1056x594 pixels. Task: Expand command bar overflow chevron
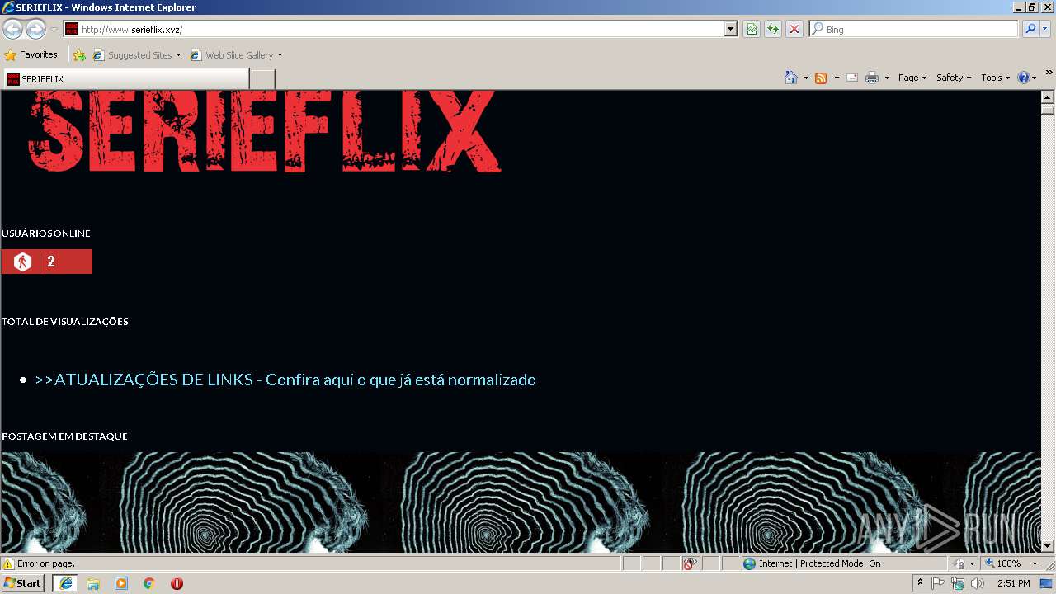(x=1049, y=73)
